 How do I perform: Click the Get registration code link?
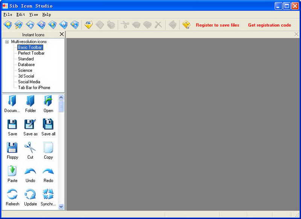[x=269, y=25]
